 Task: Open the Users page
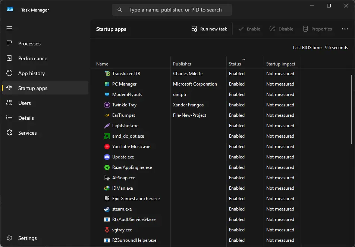pos(45,103)
